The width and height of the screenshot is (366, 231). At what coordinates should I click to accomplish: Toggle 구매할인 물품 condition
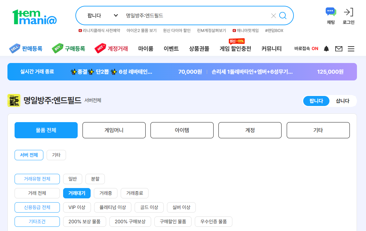click(x=173, y=221)
